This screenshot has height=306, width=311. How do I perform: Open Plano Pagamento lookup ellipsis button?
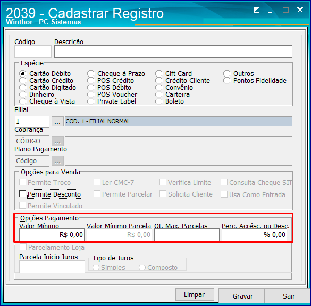tap(57, 160)
